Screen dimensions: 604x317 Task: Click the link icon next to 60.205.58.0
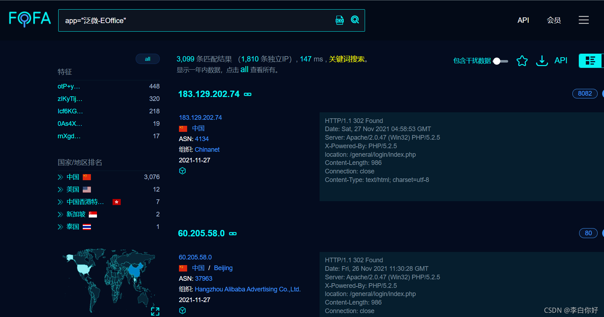pos(233,234)
